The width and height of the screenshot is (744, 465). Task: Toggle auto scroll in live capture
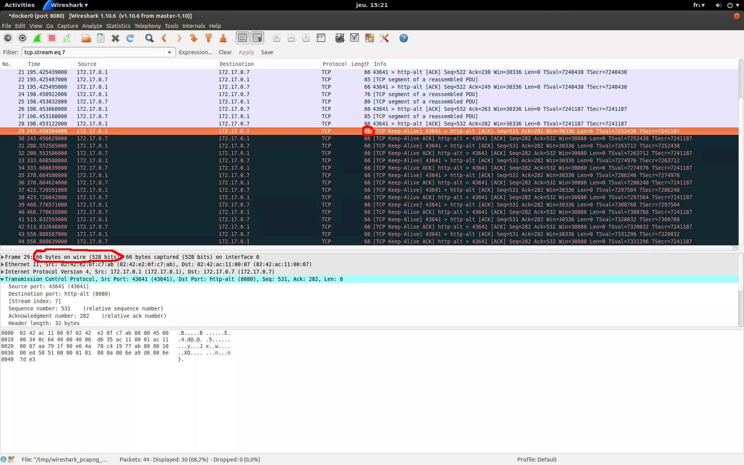257,38
